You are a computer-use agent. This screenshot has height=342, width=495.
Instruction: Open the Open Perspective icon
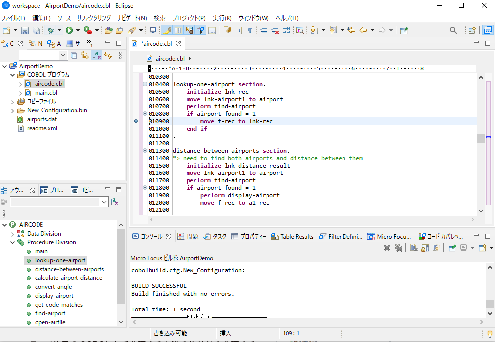pos(472,30)
